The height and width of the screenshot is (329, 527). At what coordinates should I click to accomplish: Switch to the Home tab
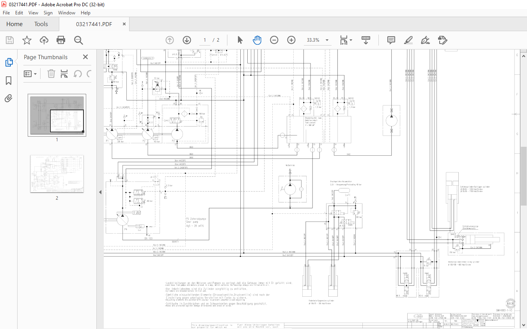[x=14, y=24]
